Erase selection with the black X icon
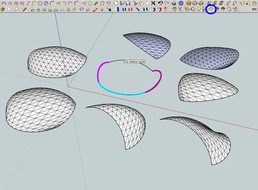 [153, 3]
